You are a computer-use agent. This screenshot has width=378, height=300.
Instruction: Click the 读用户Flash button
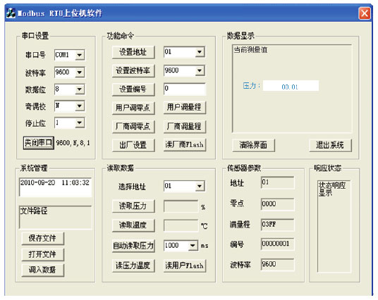(x=185, y=265)
